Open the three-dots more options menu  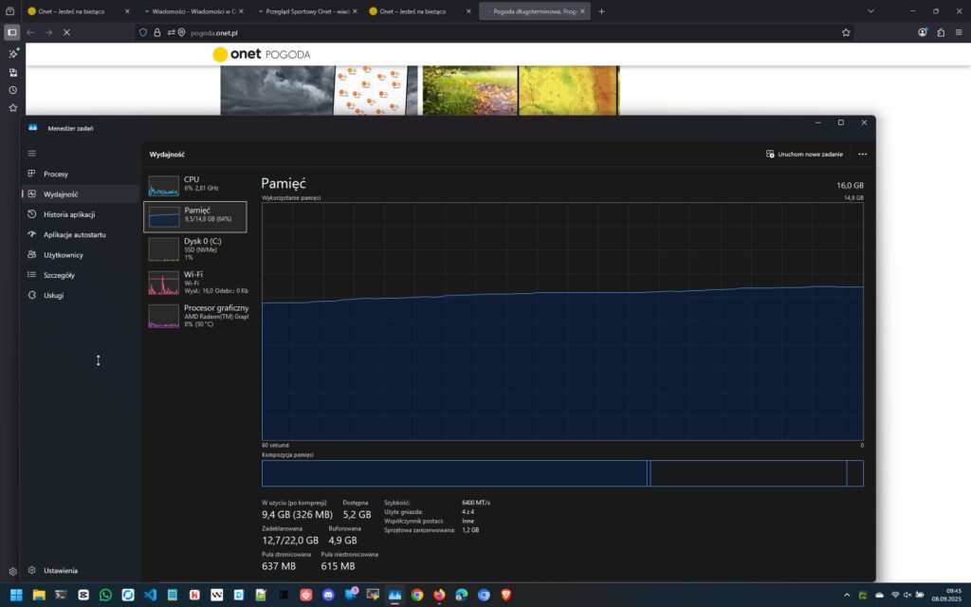(x=862, y=154)
